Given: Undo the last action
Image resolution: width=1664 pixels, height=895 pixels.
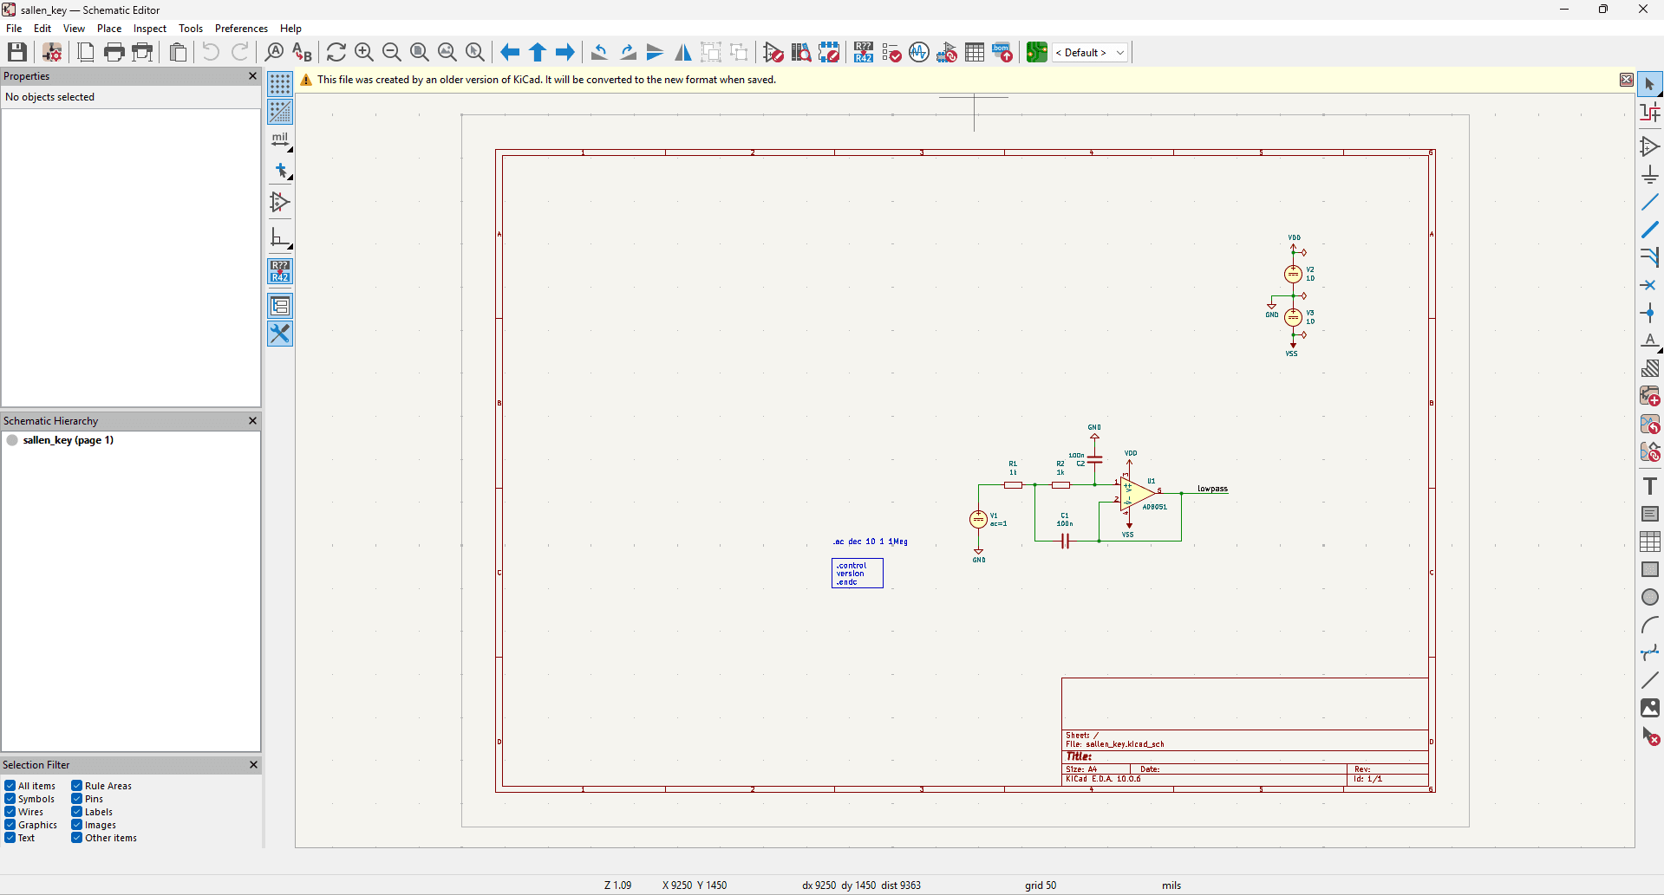Looking at the screenshot, I should pos(211,52).
